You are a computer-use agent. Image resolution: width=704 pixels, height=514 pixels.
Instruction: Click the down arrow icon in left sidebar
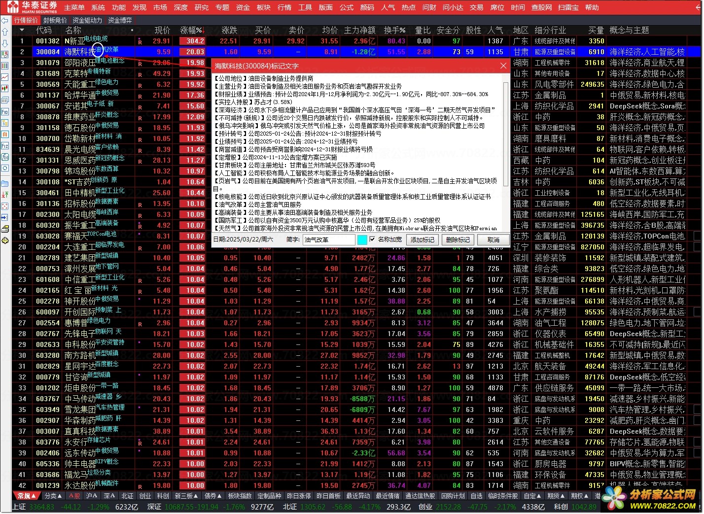pyautogui.click(x=5, y=43)
